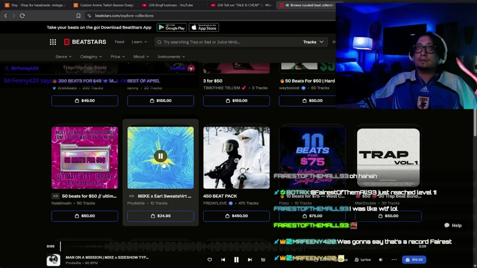This screenshot has width=477, height=268.
Task: Open the Learn dropdown menu
Action: (x=139, y=42)
